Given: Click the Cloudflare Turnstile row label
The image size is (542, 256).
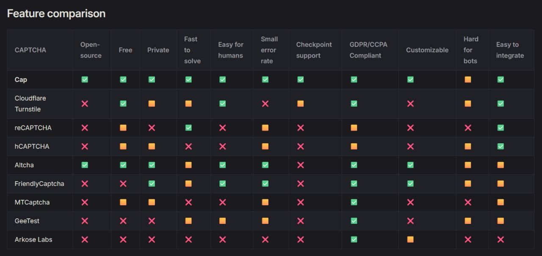Looking at the screenshot, I should point(30,103).
